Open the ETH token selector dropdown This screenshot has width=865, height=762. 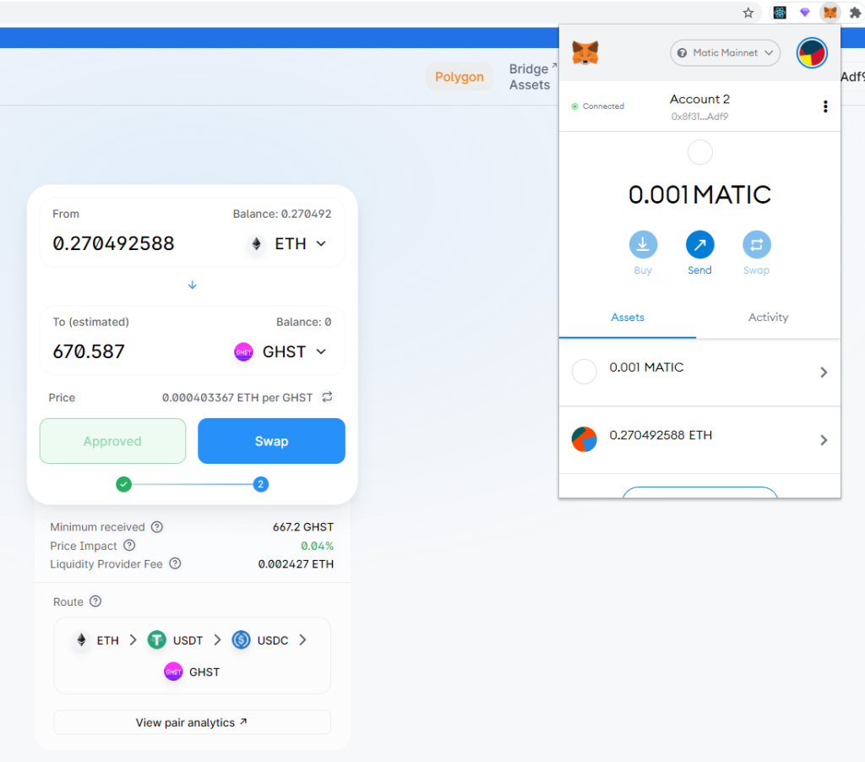point(288,244)
